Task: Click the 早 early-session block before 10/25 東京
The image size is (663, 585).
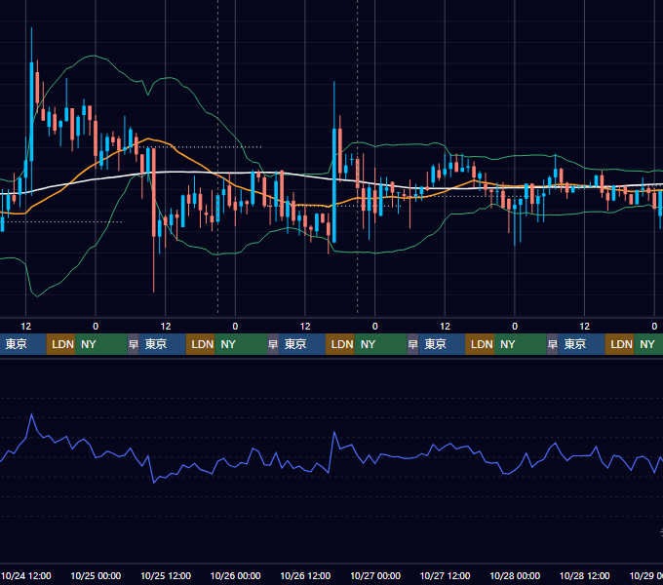Action: [134, 344]
